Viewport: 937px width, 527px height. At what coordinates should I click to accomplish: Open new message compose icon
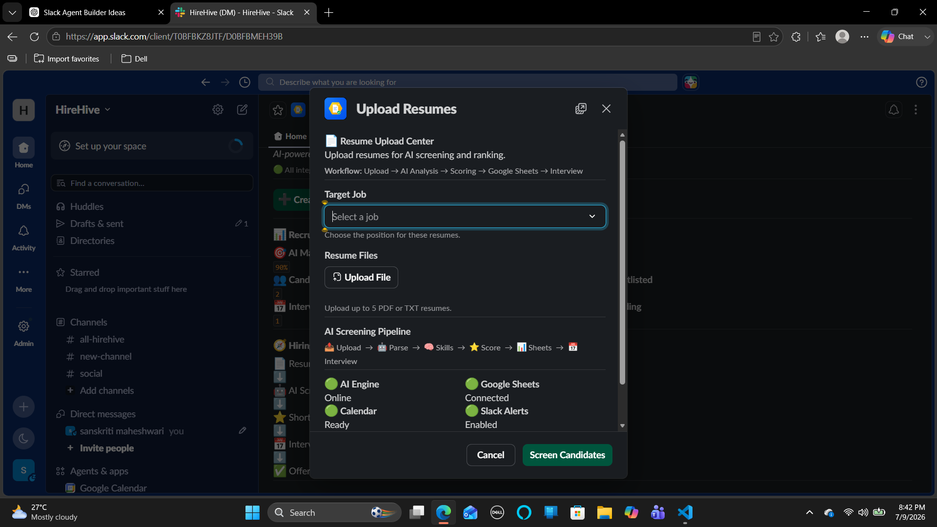click(x=242, y=110)
